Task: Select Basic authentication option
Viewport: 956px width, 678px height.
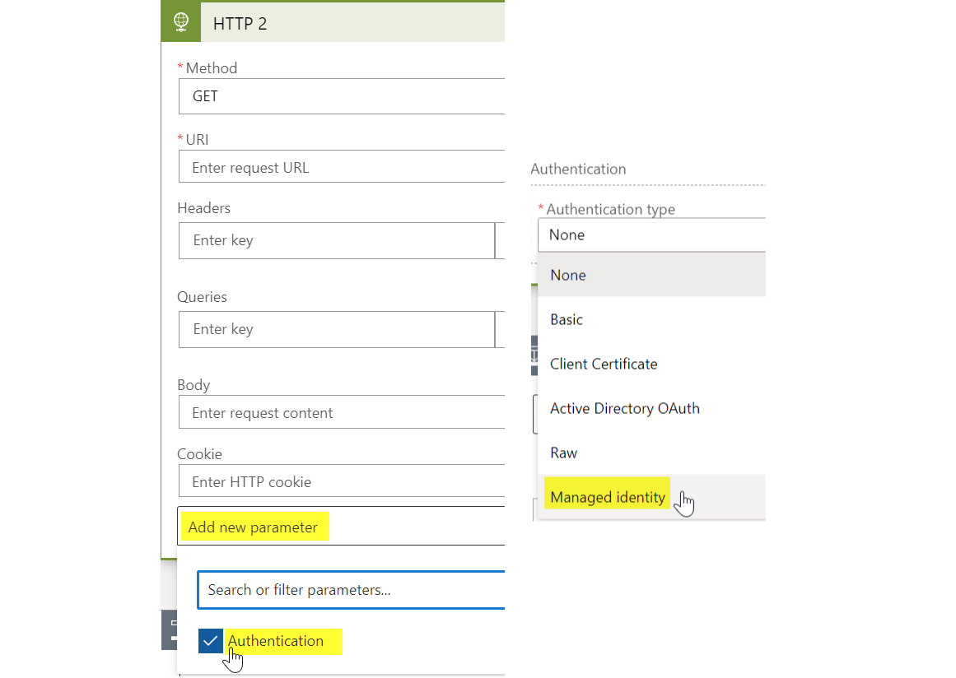Action: point(651,319)
